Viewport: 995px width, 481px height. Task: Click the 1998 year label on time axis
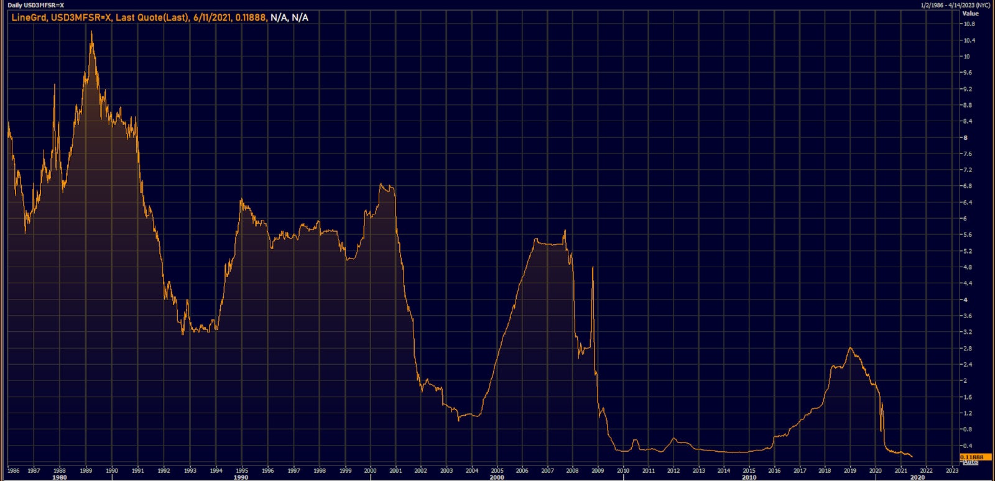coord(320,470)
